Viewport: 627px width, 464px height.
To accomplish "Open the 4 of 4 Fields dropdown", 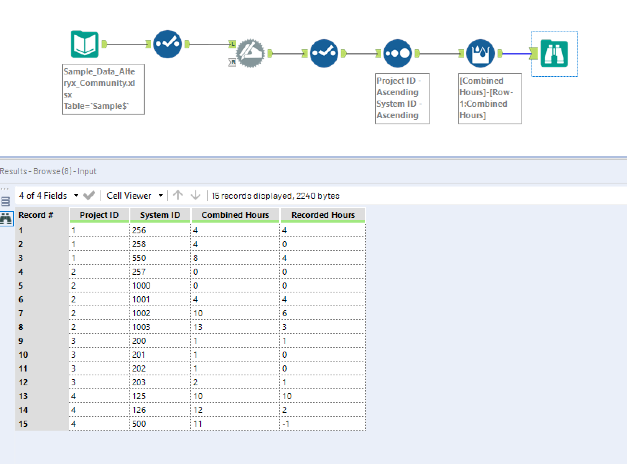I will 76,195.
